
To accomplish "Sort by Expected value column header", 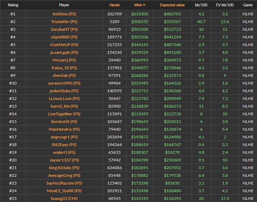I will click(172, 5).
